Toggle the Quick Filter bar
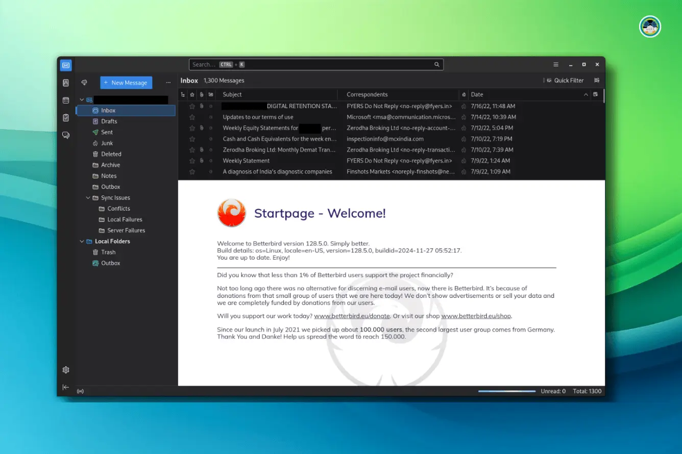Screen dimensions: 682x454 pyautogui.click(x=565, y=81)
